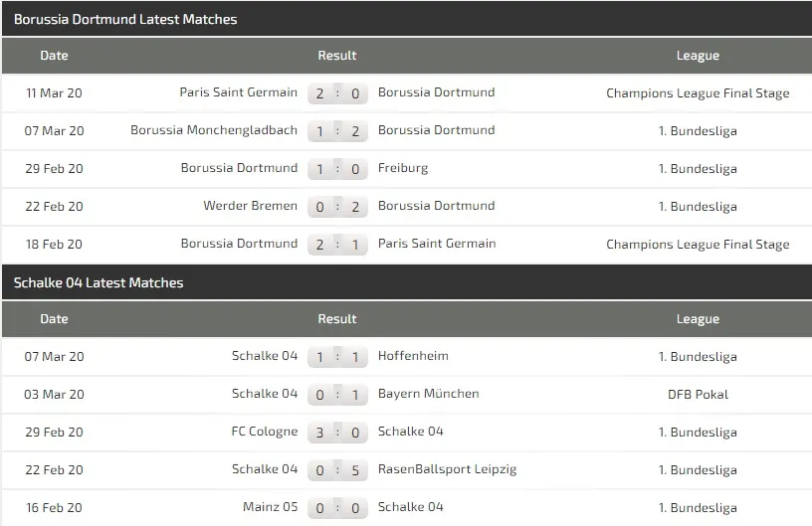Click Mainz 05 team name
The image size is (812, 526).
click(x=270, y=507)
